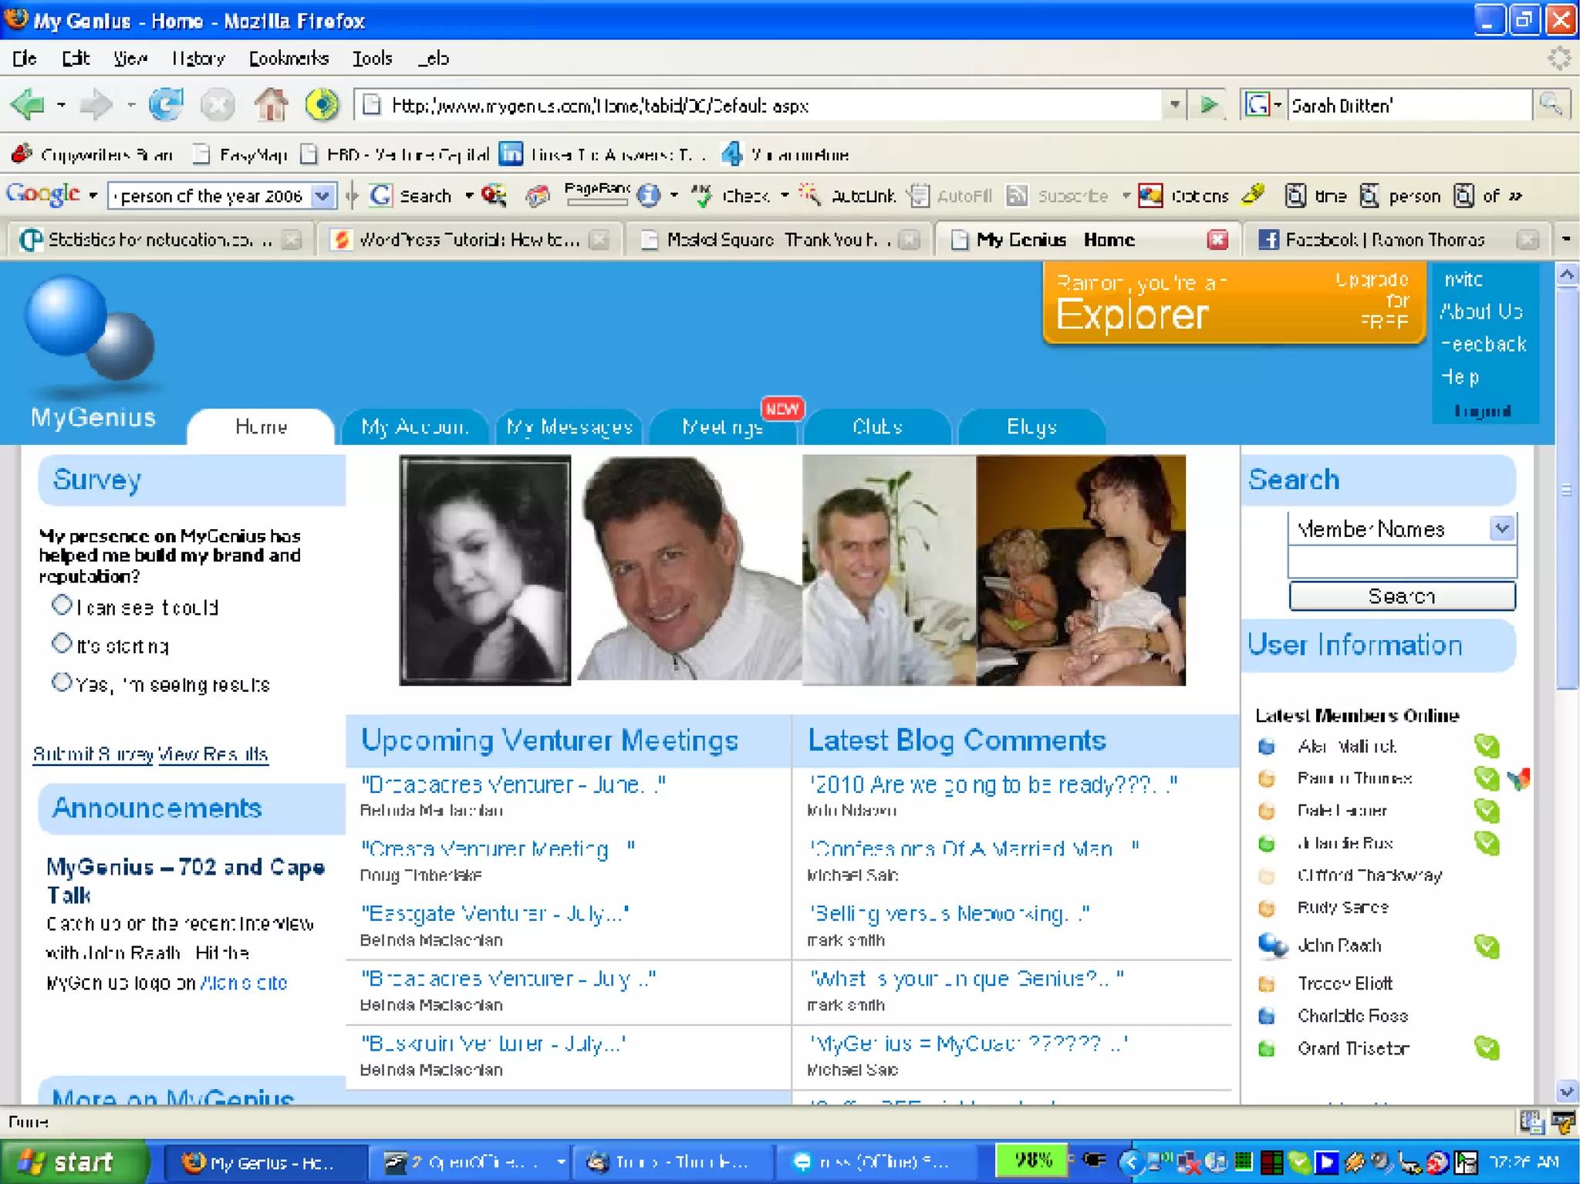This screenshot has width=1580, height=1184.
Task: Open the 'Eastgate Venturer - July' meeting link
Action: point(495,914)
